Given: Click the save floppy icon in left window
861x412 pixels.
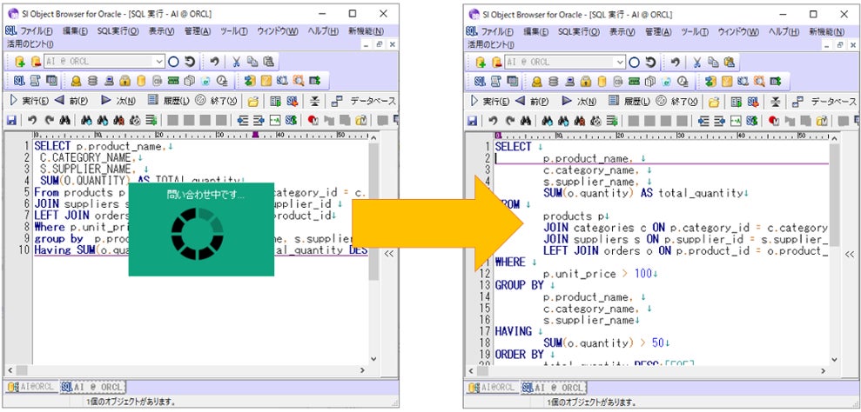Looking at the screenshot, I should pos(11,120).
